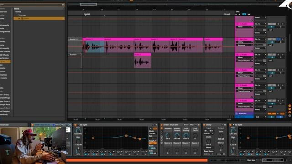Click the automation mode toggle in track header
The image size is (292, 164).
pos(244,14)
